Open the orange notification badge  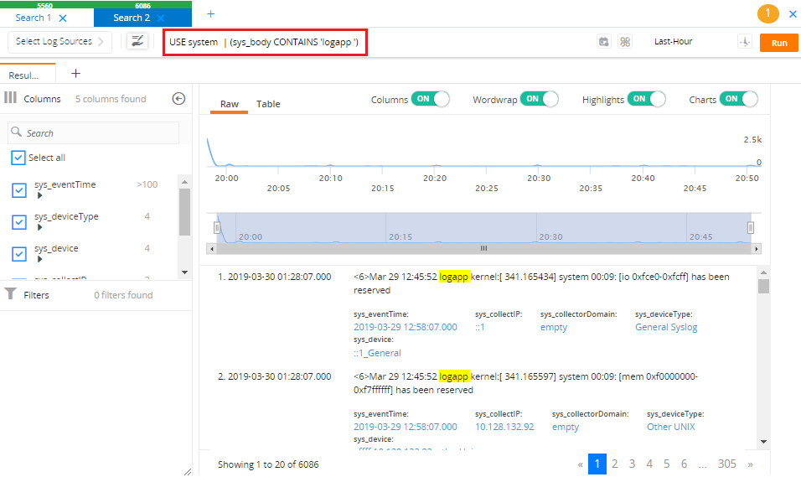pyautogui.click(x=767, y=13)
